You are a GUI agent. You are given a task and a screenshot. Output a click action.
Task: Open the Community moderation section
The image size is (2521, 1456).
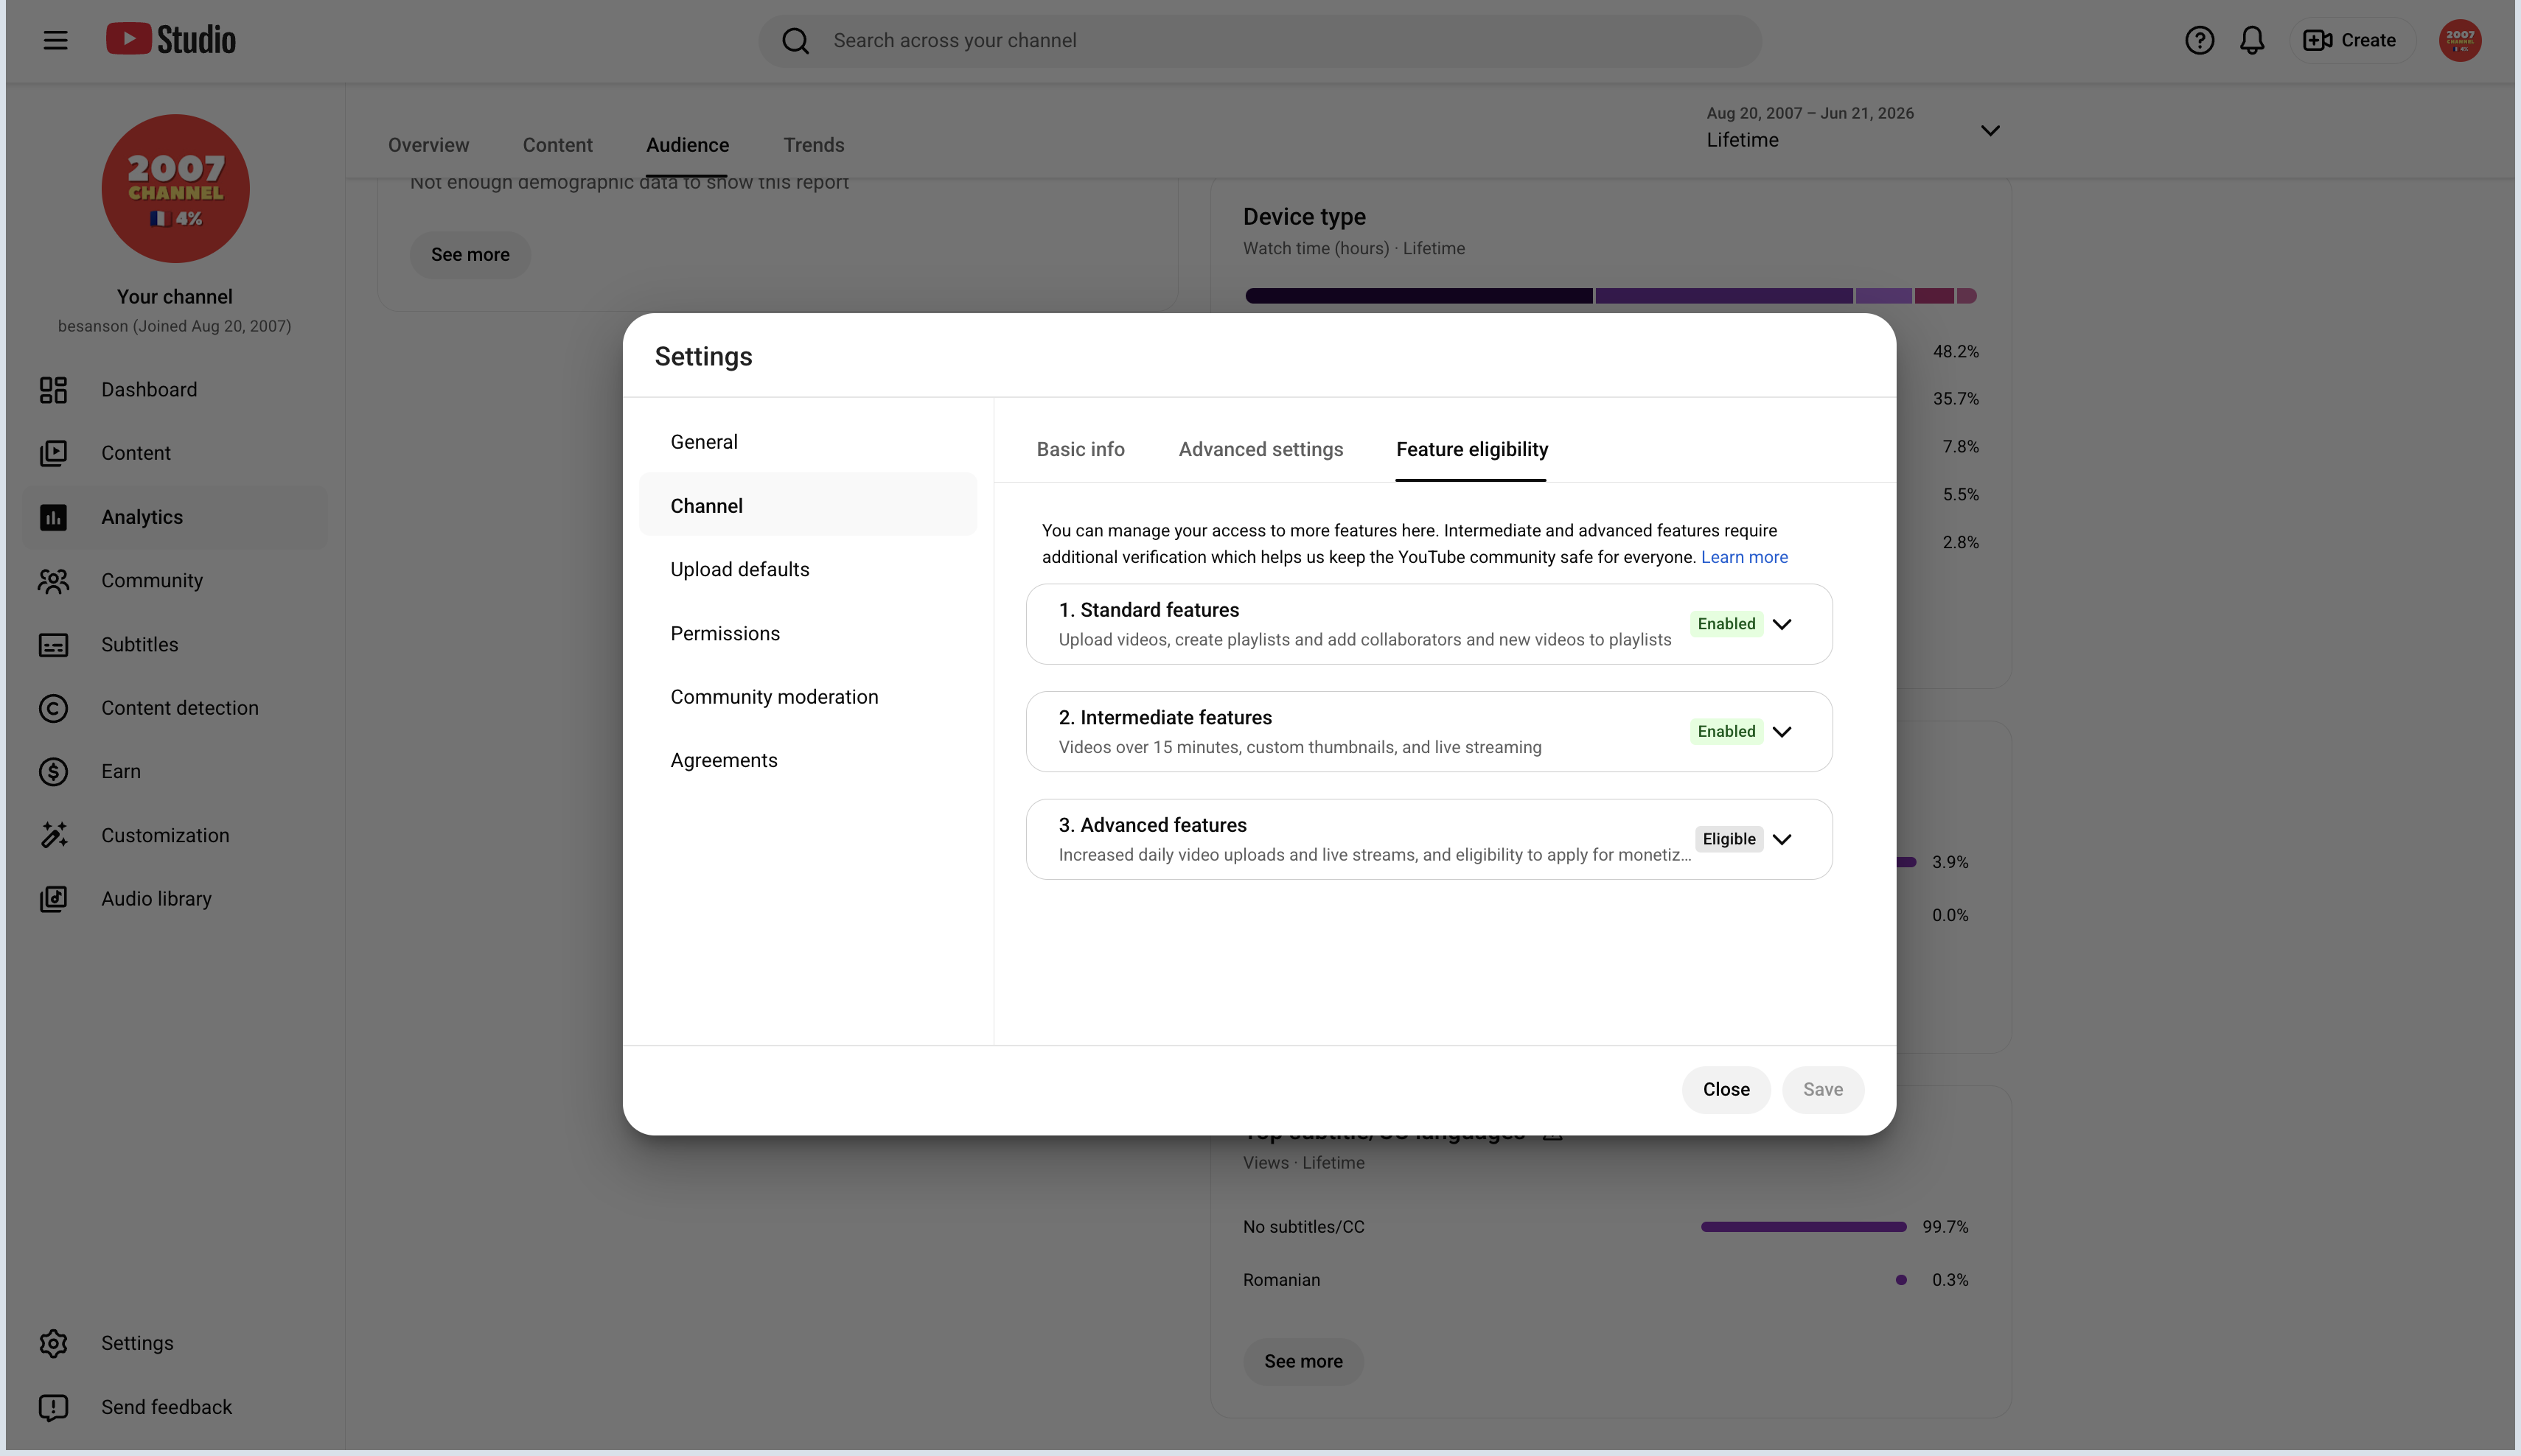(x=807, y=697)
